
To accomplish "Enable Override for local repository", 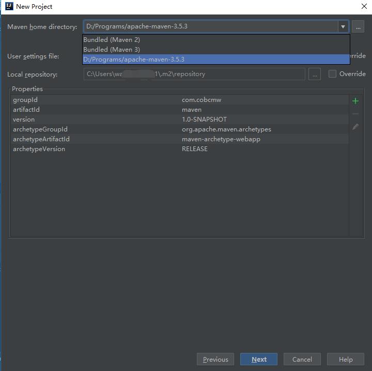I will tap(333, 74).
